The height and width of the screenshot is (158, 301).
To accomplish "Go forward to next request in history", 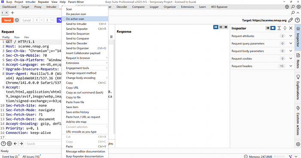I will [x=47, y=20].
